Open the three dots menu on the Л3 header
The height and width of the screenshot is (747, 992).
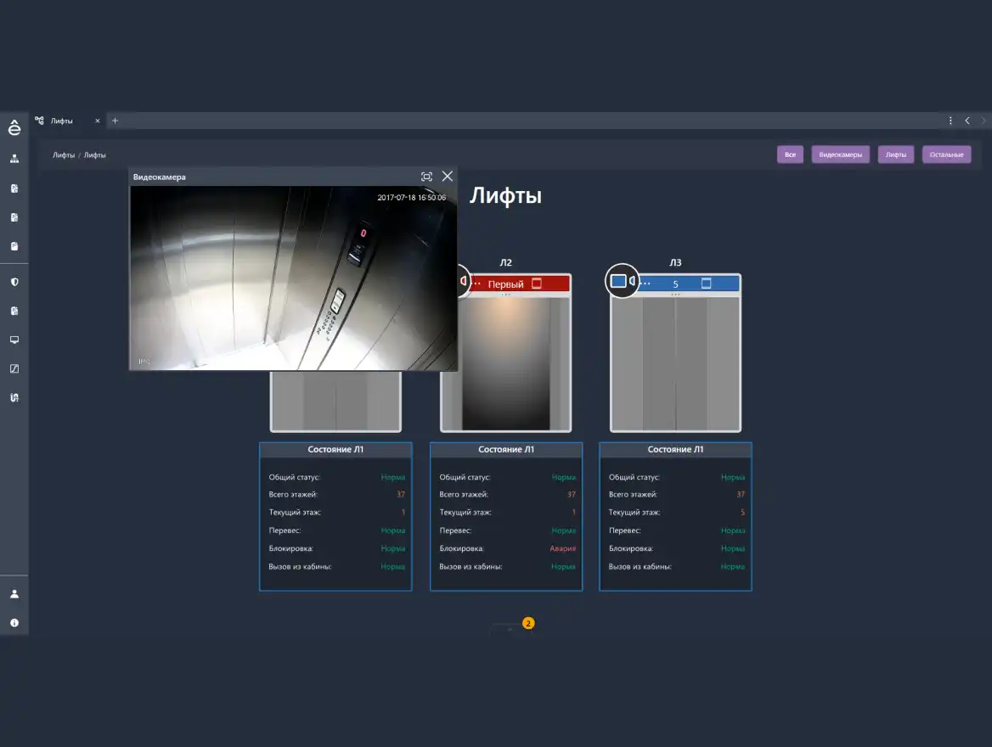[645, 284]
